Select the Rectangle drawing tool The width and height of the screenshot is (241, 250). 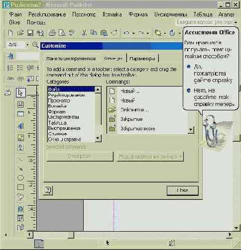click(20, 187)
